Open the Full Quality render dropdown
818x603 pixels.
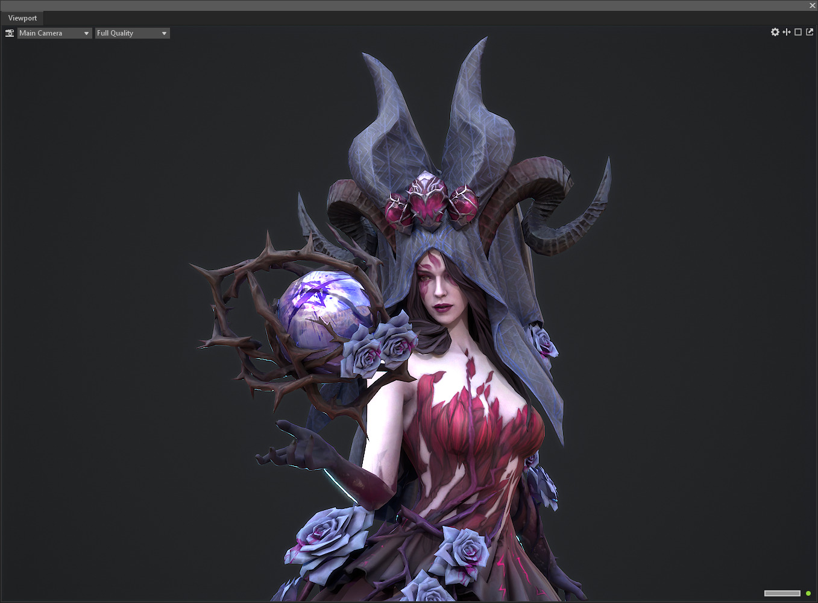(x=132, y=33)
